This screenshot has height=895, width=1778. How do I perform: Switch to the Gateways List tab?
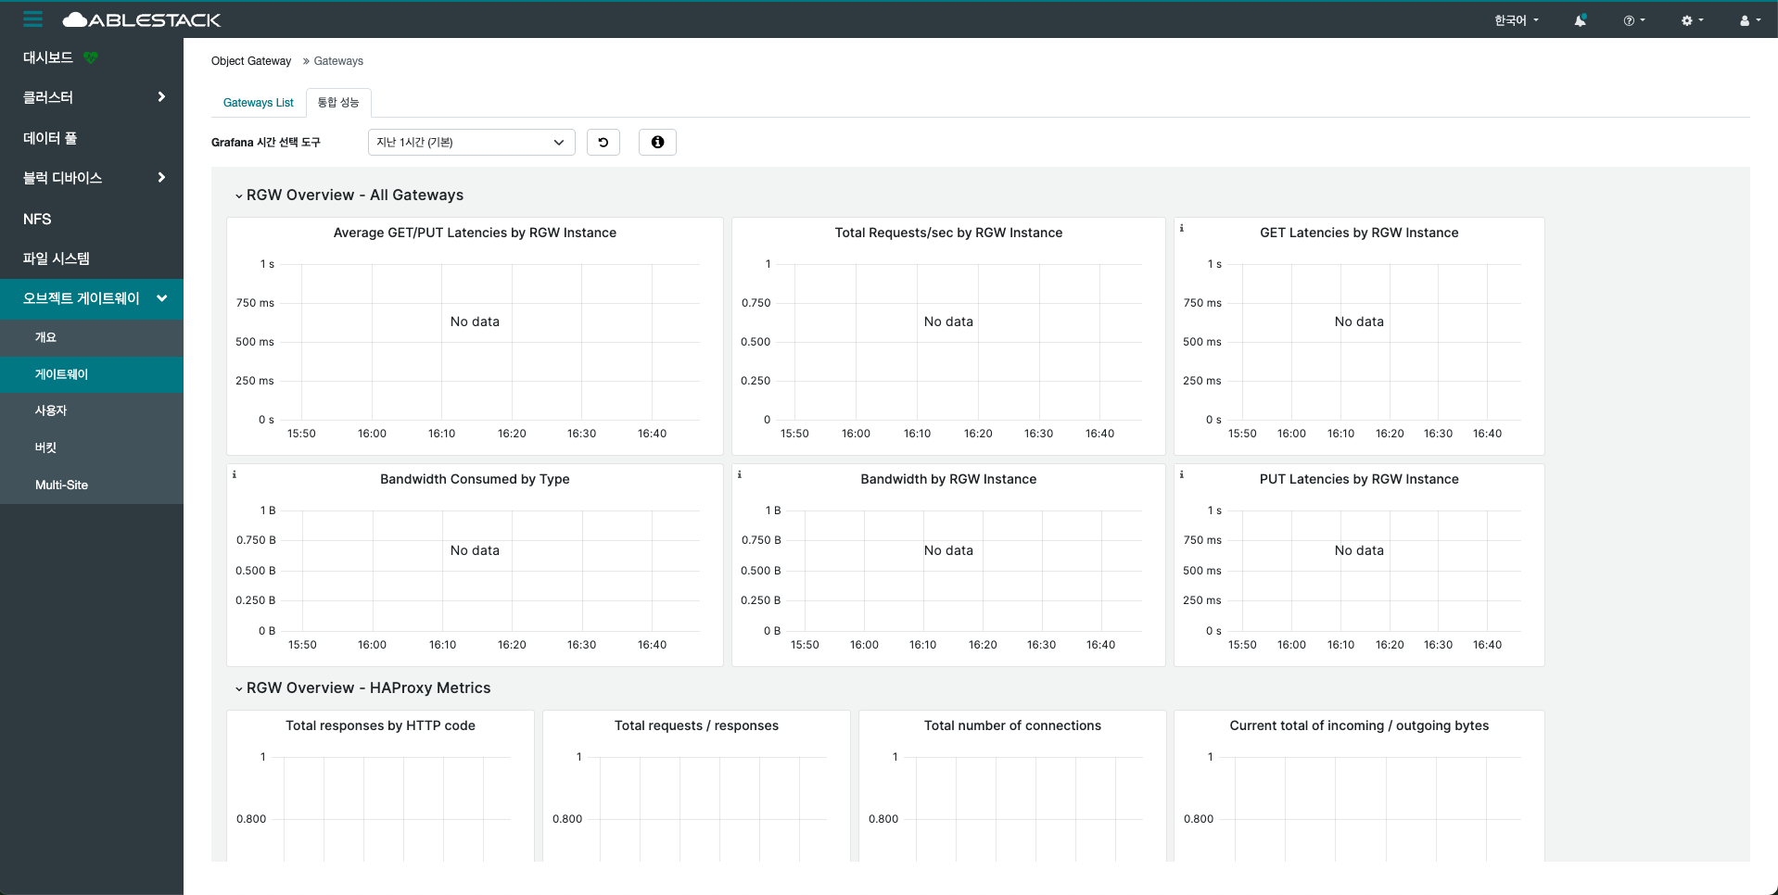[x=258, y=103]
